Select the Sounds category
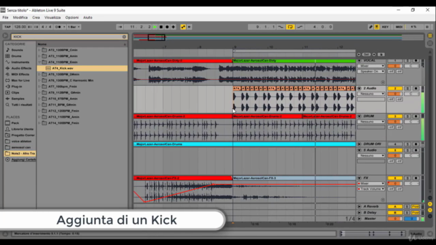This screenshot has width=436, height=245. 16,50
